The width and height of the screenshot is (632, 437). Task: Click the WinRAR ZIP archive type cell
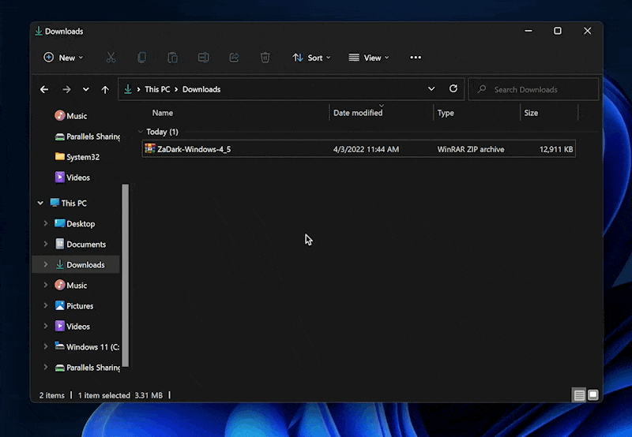(x=471, y=149)
